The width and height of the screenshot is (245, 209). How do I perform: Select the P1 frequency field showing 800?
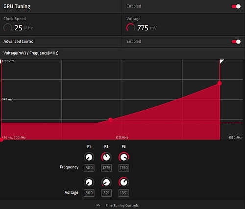click(x=89, y=168)
